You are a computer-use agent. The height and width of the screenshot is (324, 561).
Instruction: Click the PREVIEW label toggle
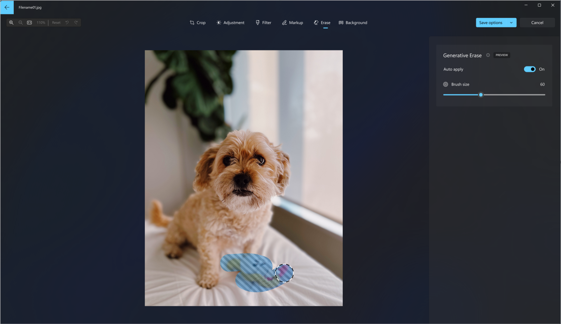(501, 55)
